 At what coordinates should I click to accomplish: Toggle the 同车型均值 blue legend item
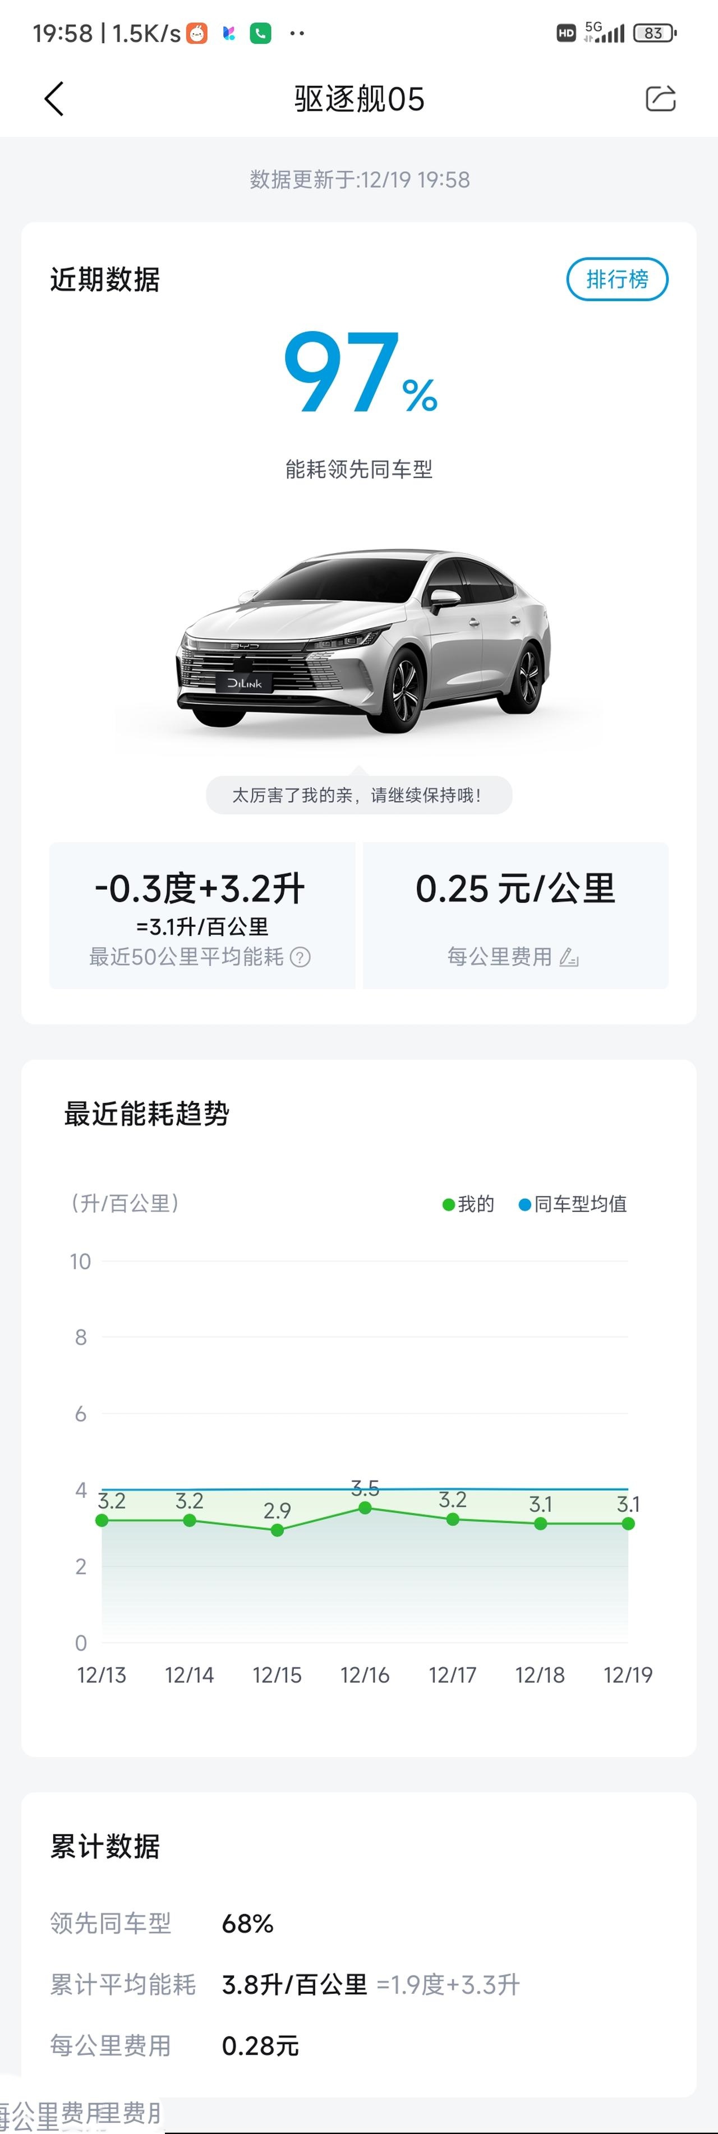tap(572, 1204)
